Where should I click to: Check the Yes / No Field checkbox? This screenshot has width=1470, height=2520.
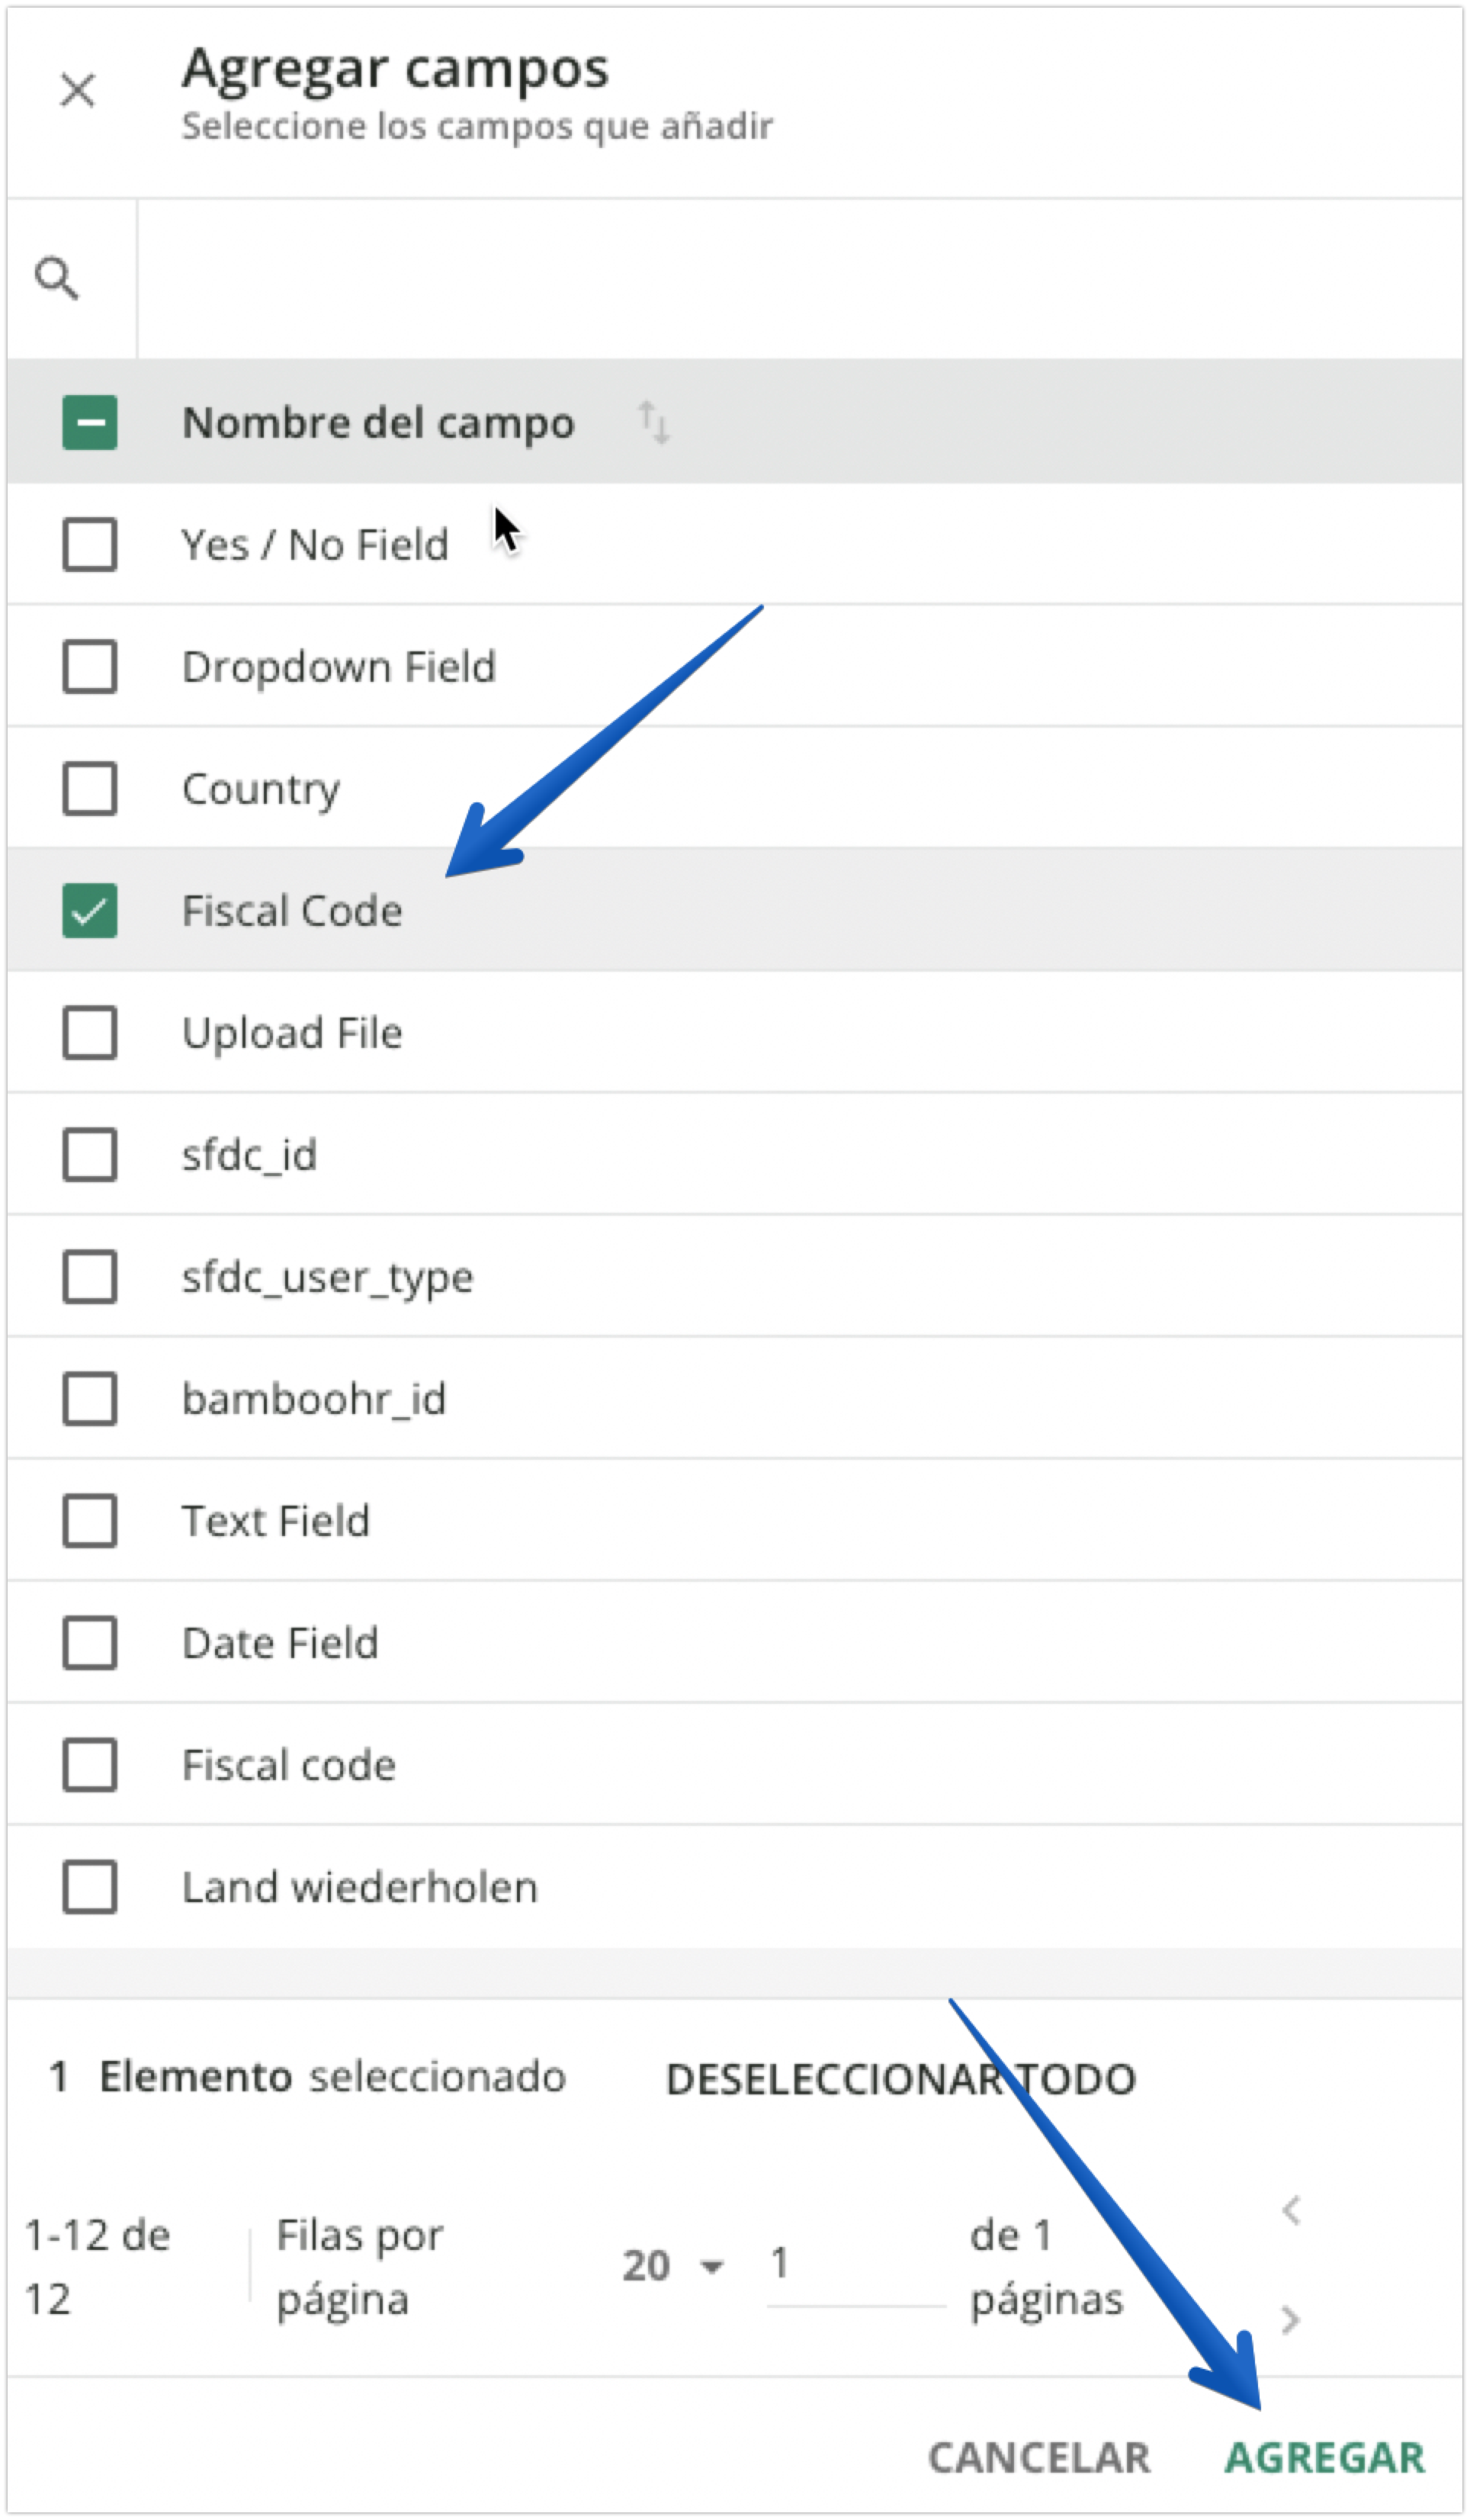(90, 545)
